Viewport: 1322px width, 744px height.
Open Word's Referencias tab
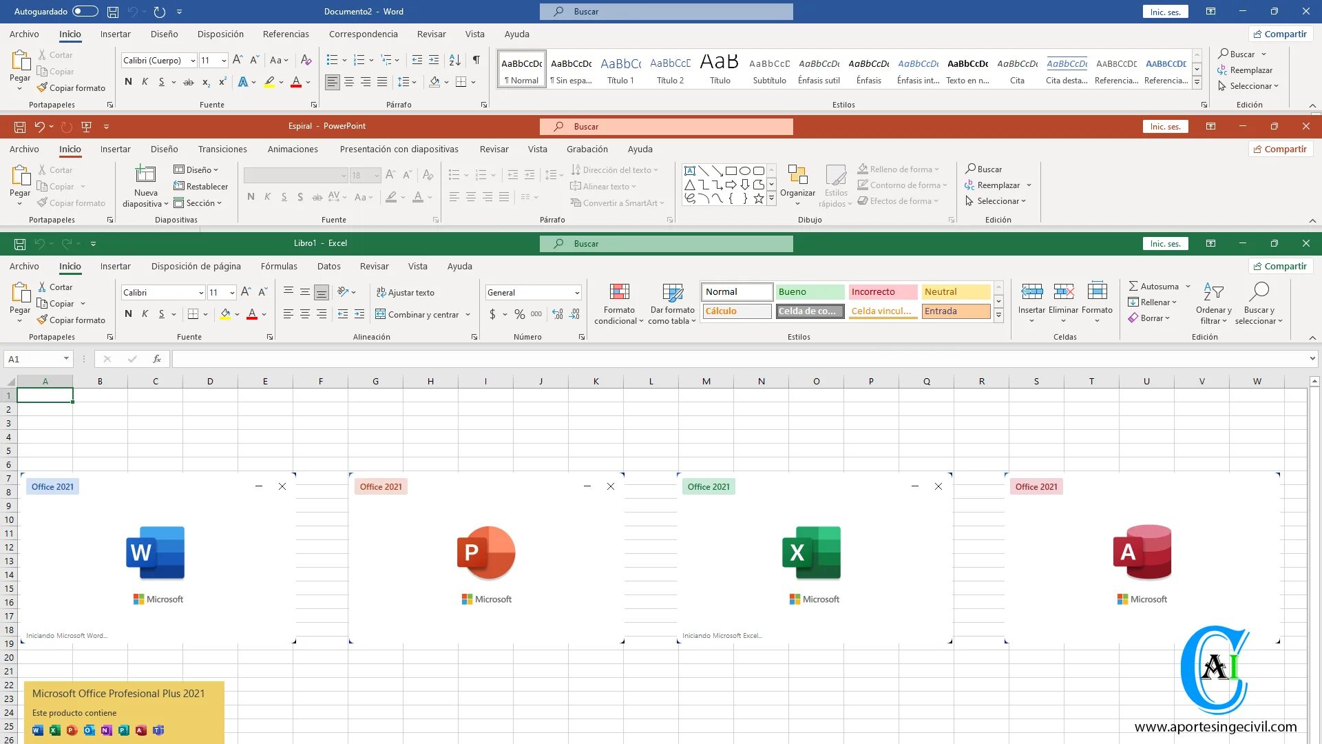[x=286, y=34]
